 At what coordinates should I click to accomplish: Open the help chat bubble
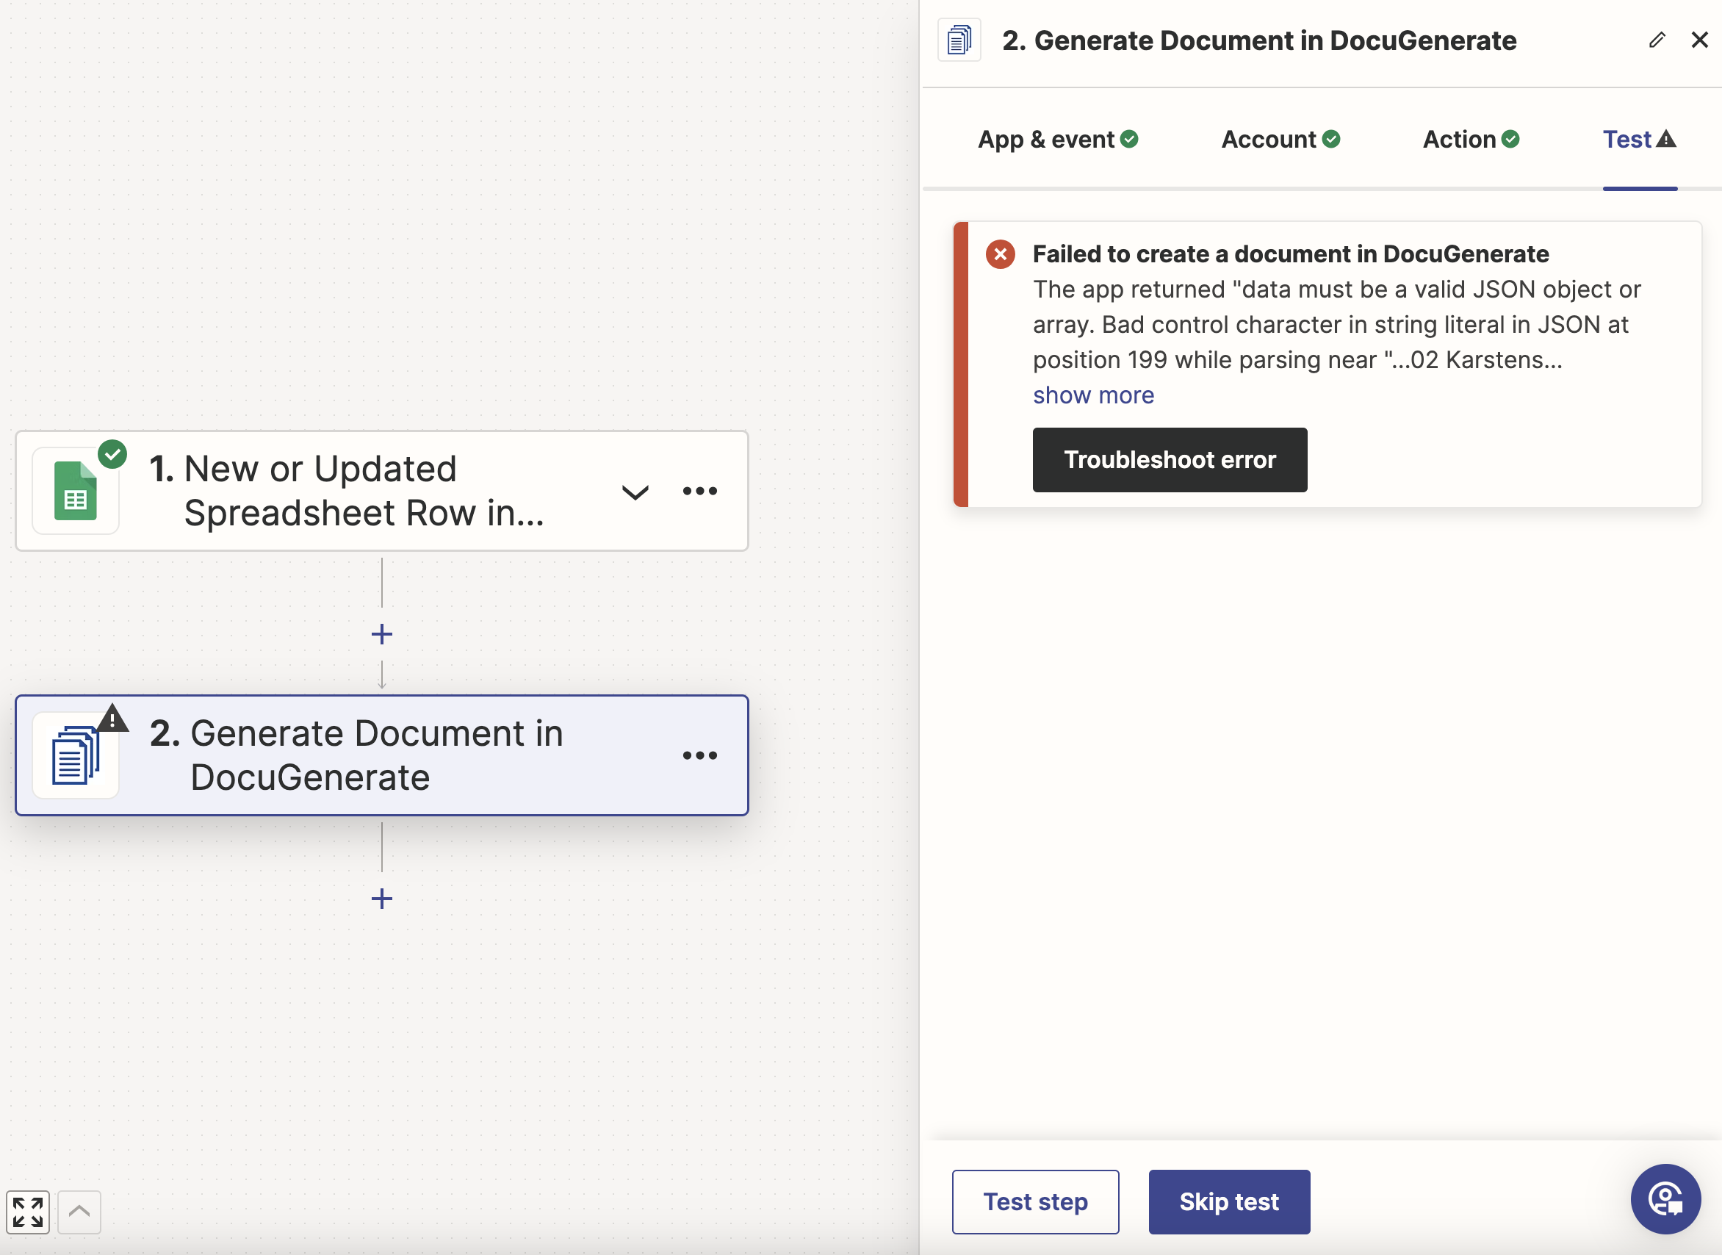click(x=1665, y=1198)
